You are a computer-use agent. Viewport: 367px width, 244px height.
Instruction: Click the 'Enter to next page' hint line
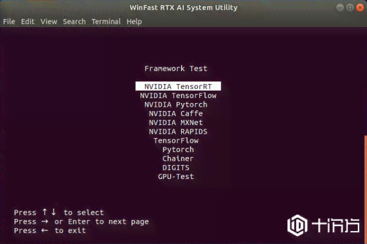click(81, 221)
